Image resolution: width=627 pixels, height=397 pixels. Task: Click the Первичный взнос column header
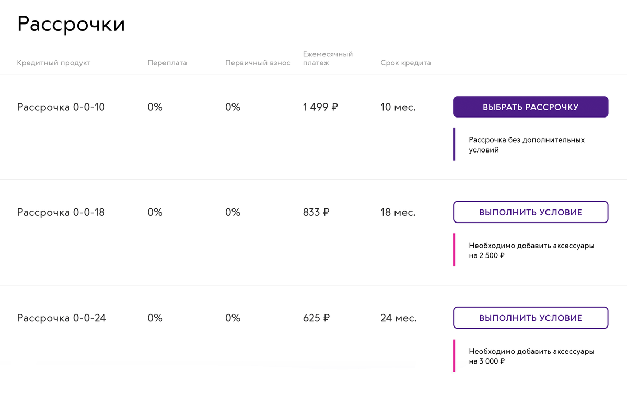pos(258,63)
